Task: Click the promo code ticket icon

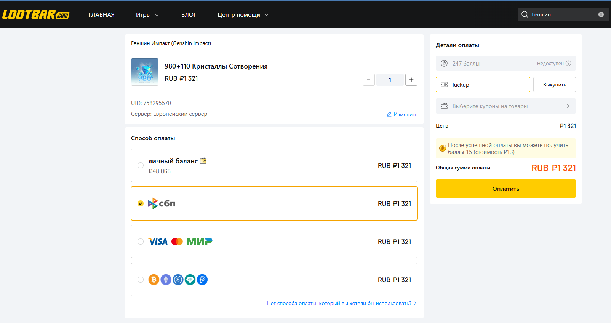Action: 444,85
